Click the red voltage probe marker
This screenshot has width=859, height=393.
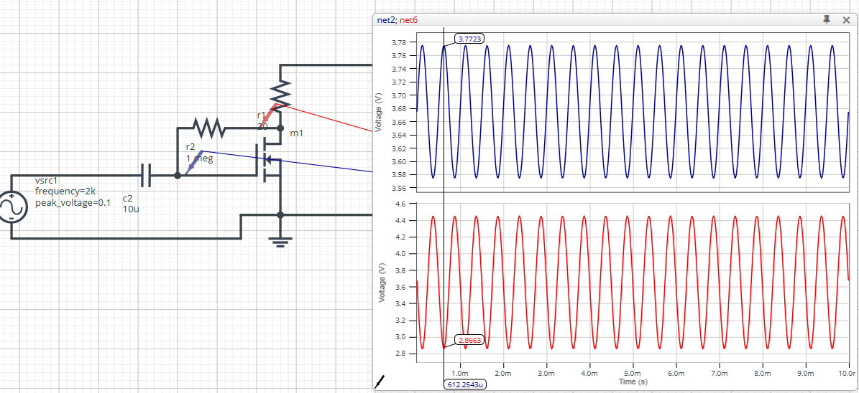(269, 113)
